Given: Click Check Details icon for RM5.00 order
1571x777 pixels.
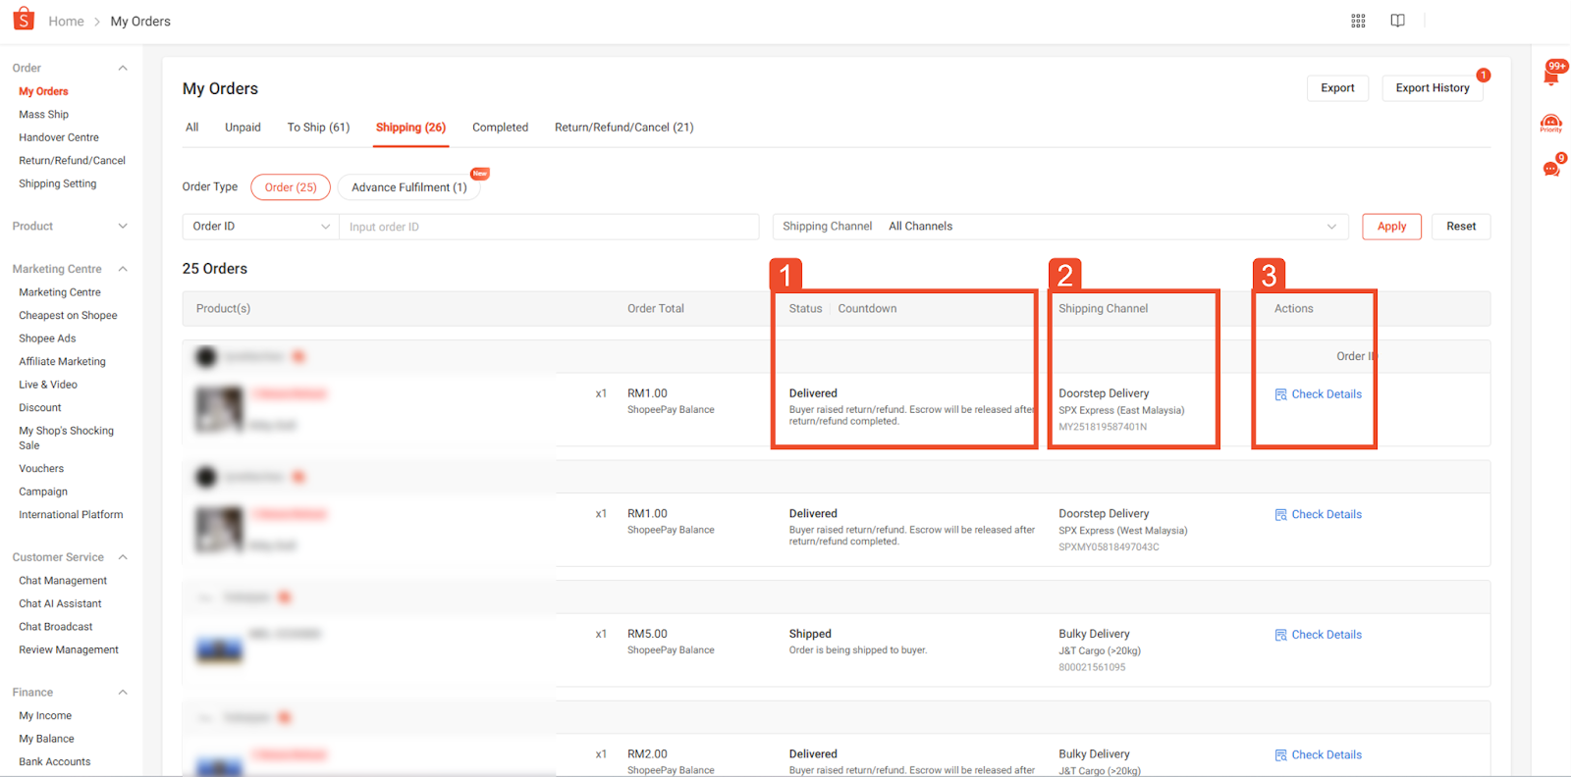Looking at the screenshot, I should (1280, 635).
